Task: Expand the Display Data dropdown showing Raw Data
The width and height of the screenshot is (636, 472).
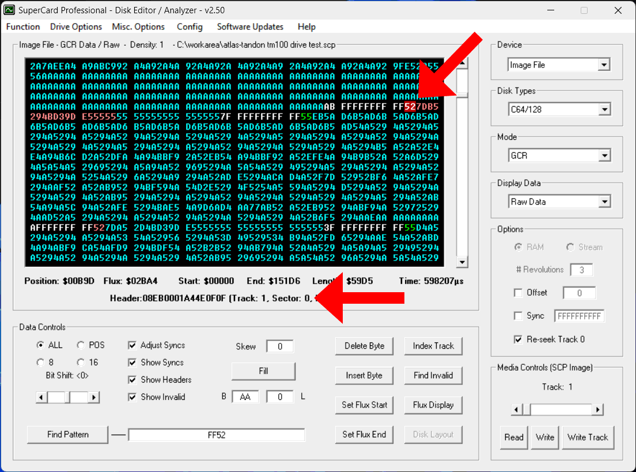Action: tap(604, 202)
